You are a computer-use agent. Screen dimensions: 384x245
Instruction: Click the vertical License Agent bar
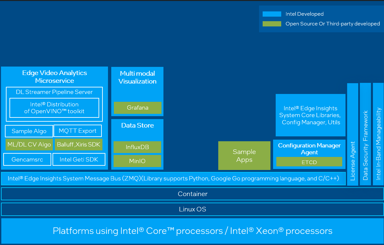coord(353,134)
